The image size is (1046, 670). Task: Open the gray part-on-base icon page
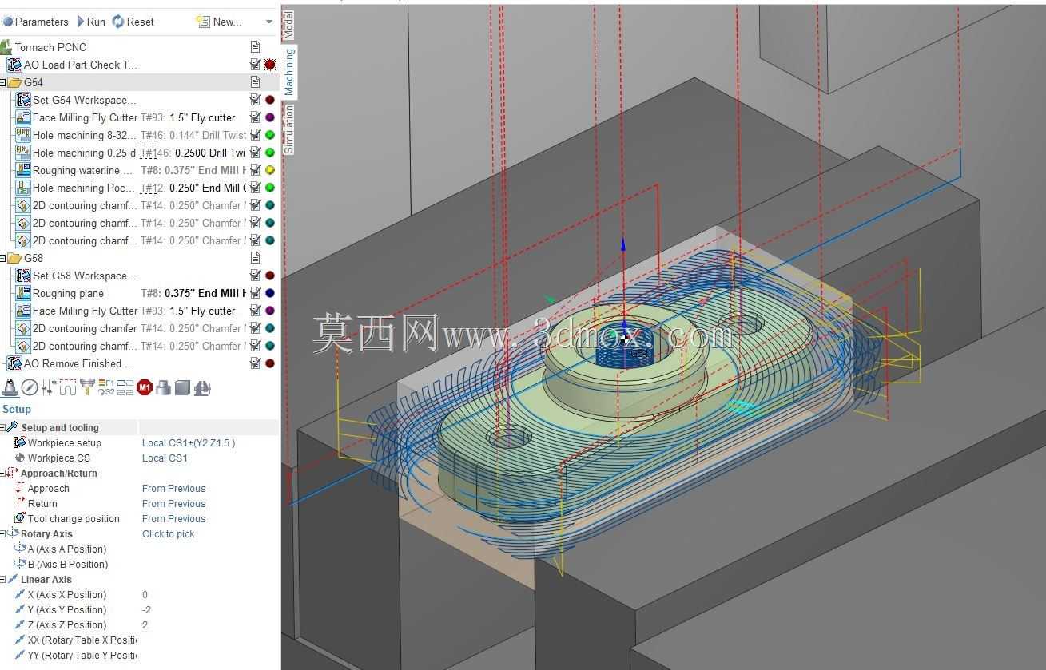click(x=164, y=388)
